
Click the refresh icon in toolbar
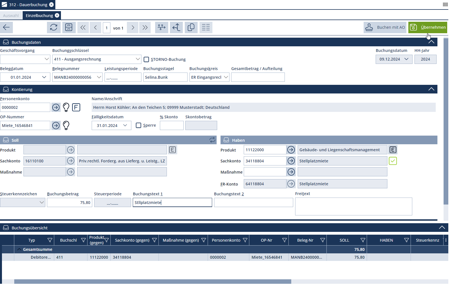(54, 27)
